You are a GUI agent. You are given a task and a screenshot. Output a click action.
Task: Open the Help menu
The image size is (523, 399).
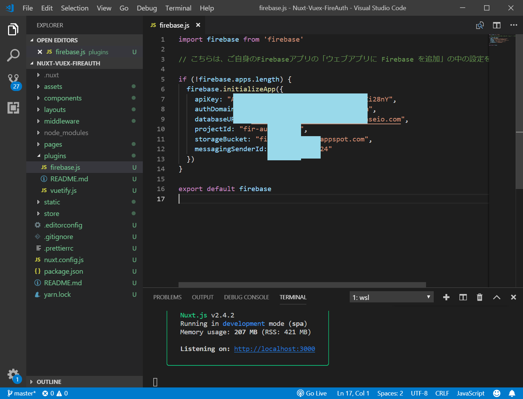(x=207, y=8)
